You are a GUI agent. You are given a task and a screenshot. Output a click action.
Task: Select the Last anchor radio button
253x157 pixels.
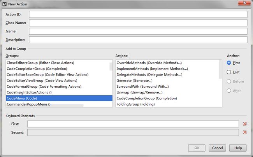coord(229,72)
